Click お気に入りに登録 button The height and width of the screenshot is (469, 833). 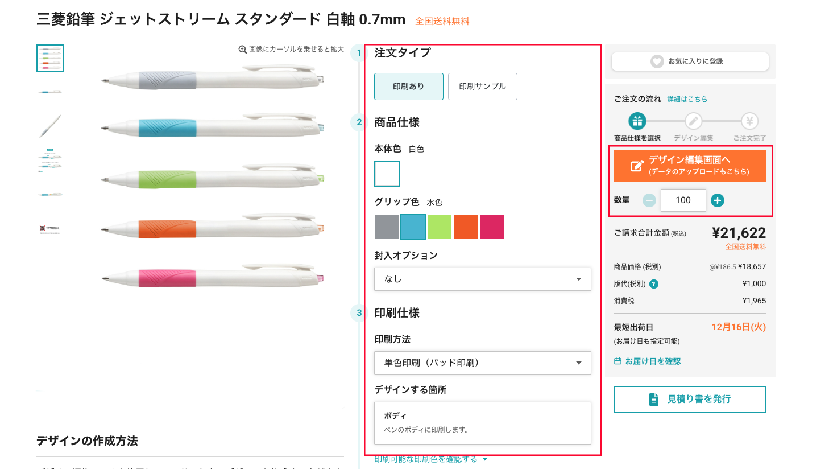click(690, 61)
